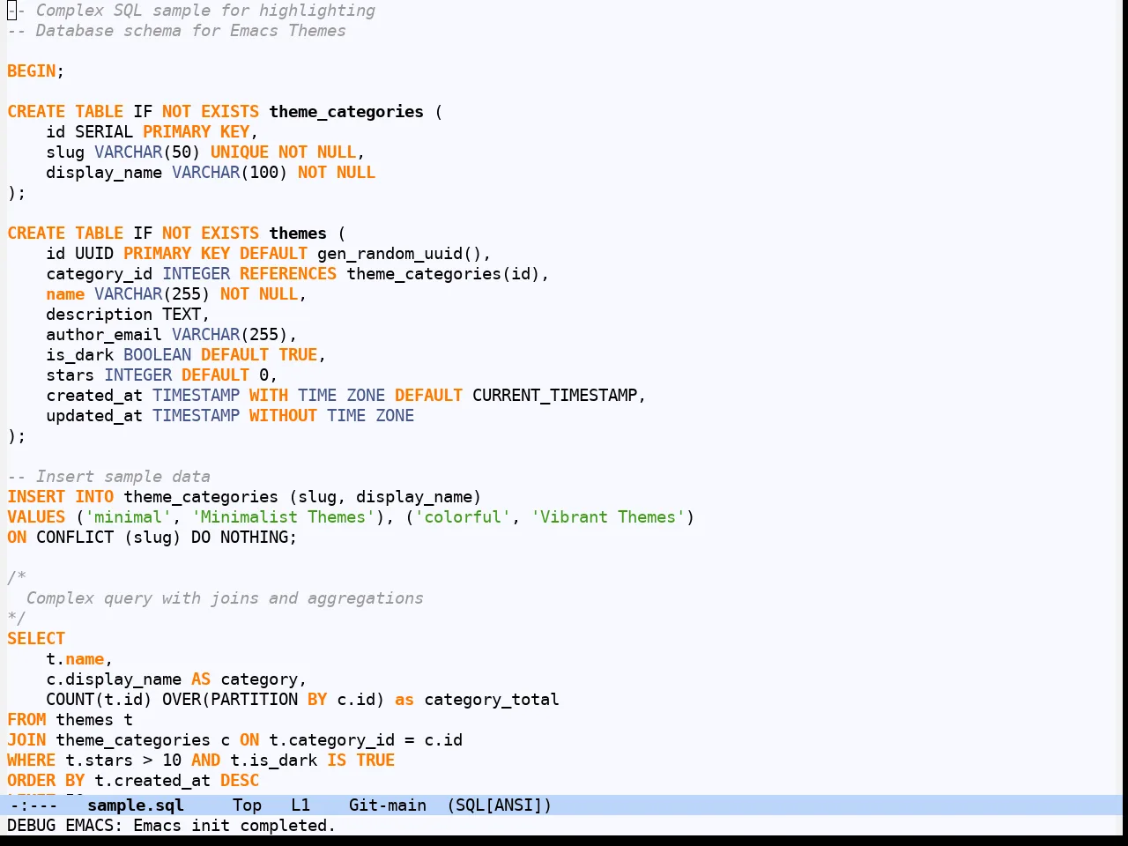Click the 'minimal' string literal
This screenshot has height=846, width=1128.
point(128,516)
